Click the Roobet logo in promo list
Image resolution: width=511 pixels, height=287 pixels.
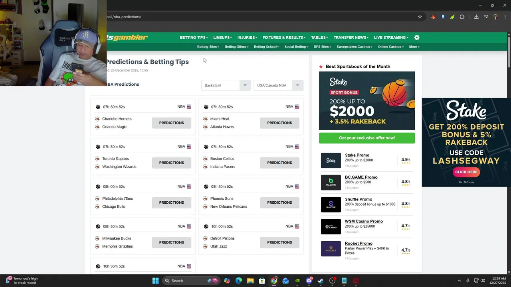click(331, 249)
